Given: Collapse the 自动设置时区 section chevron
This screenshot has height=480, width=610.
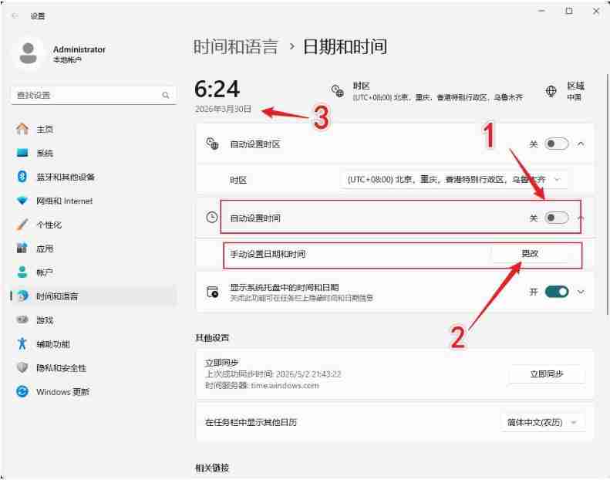Looking at the screenshot, I should pos(581,144).
